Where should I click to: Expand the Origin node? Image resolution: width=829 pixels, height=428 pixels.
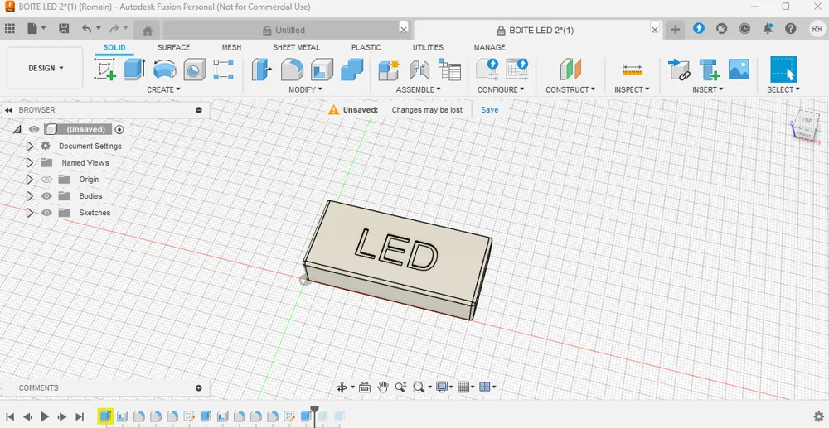[30, 180]
